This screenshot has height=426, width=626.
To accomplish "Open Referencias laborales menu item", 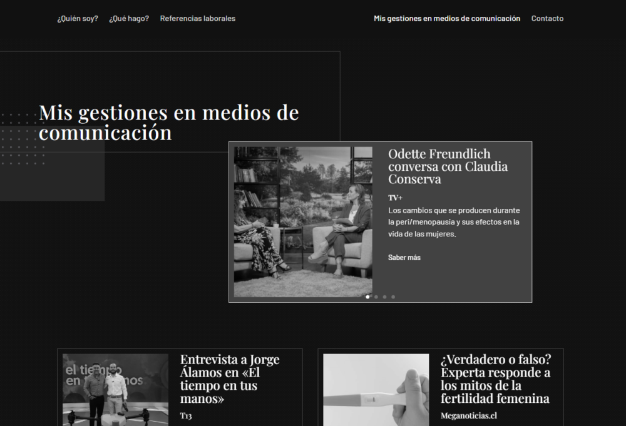I will click(x=198, y=19).
